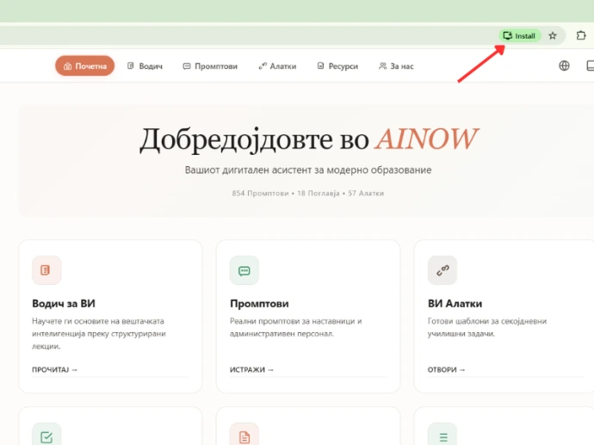Click the ОТВОРИ link under ВИ Алатки
This screenshot has width=594, height=445.
point(447,370)
